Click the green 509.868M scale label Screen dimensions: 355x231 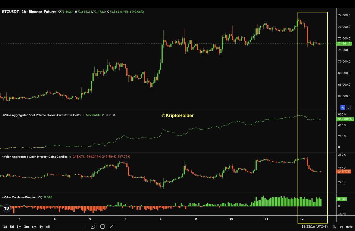345,119
